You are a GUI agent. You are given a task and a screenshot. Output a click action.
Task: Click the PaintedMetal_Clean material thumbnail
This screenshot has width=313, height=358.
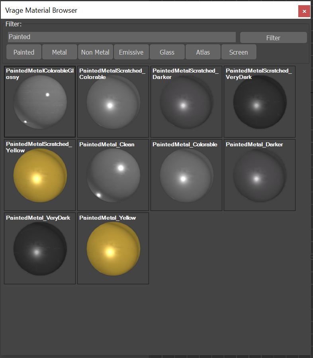pos(113,175)
